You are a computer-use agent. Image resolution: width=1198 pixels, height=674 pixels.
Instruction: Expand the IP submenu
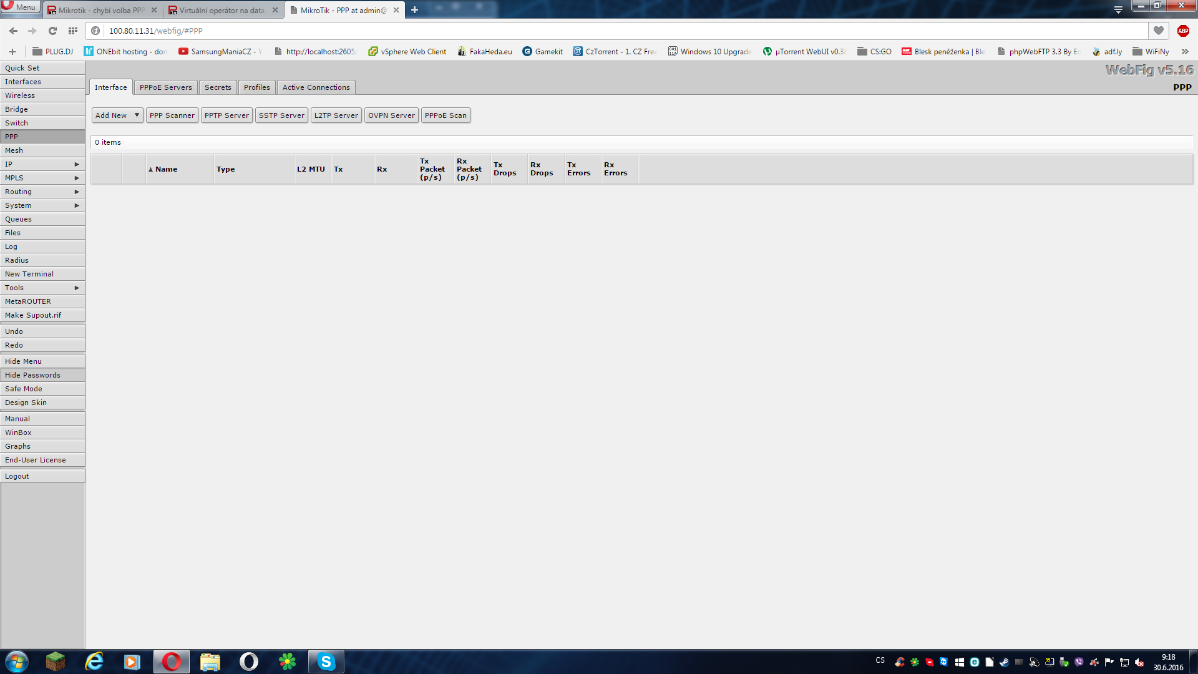coord(42,164)
